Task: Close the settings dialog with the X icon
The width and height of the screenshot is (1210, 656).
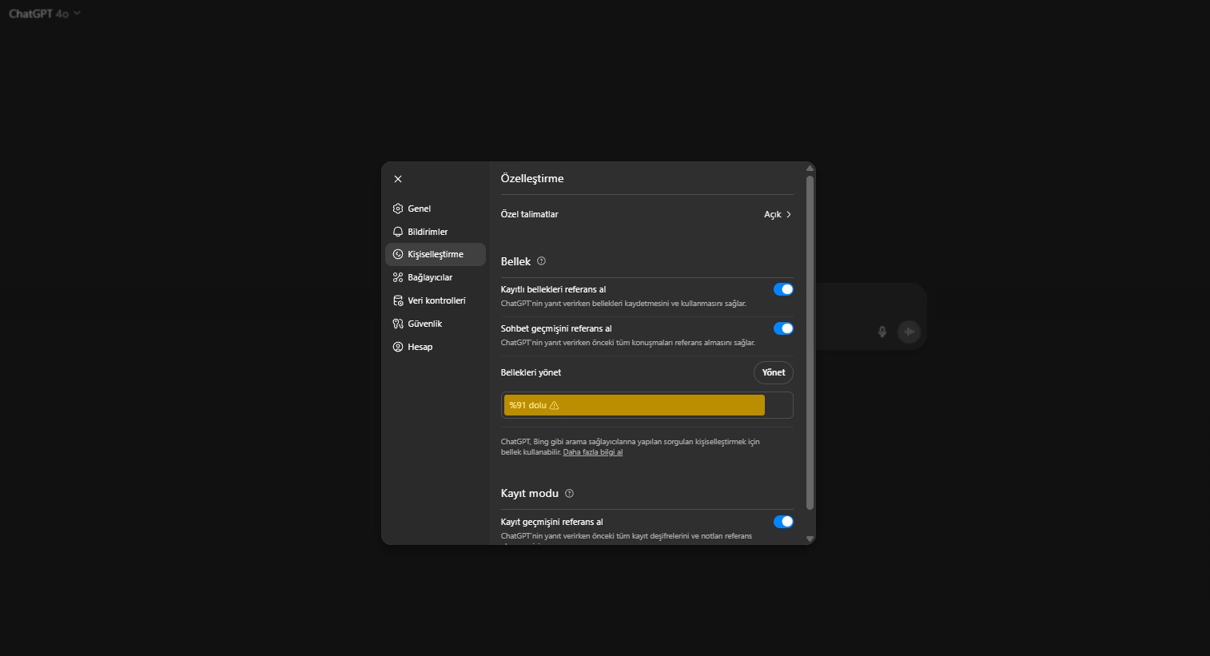Action: click(398, 179)
